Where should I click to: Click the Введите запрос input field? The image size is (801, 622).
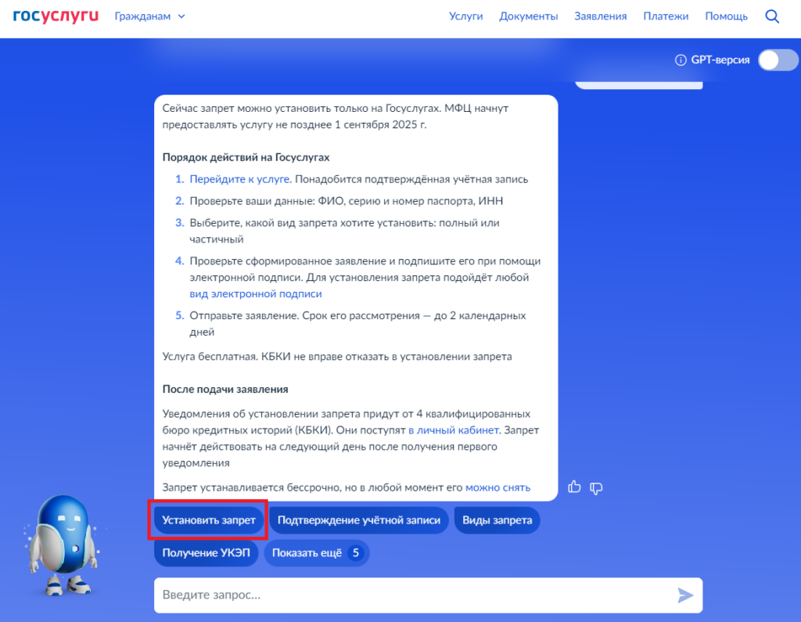click(415, 595)
